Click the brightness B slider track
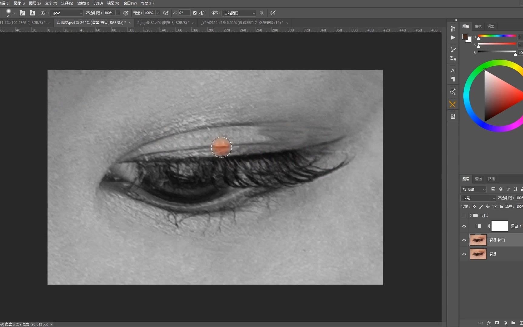The height and width of the screenshot is (327, 523). click(x=497, y=52)
